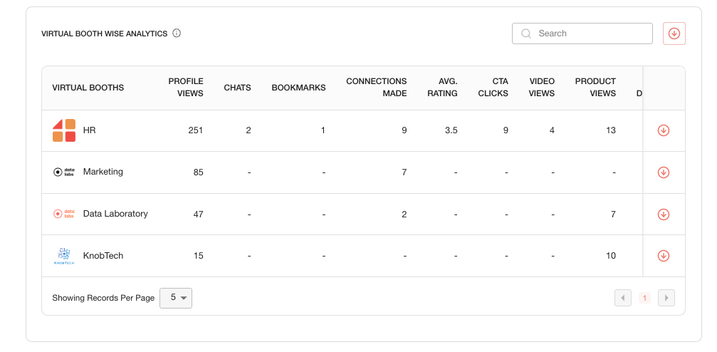Click the search magnifier icon
This screenshot has width=717, height=352.
526,33
